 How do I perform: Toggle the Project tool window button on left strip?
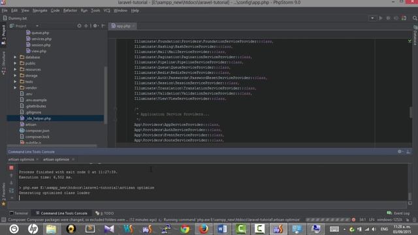point(3,35)
